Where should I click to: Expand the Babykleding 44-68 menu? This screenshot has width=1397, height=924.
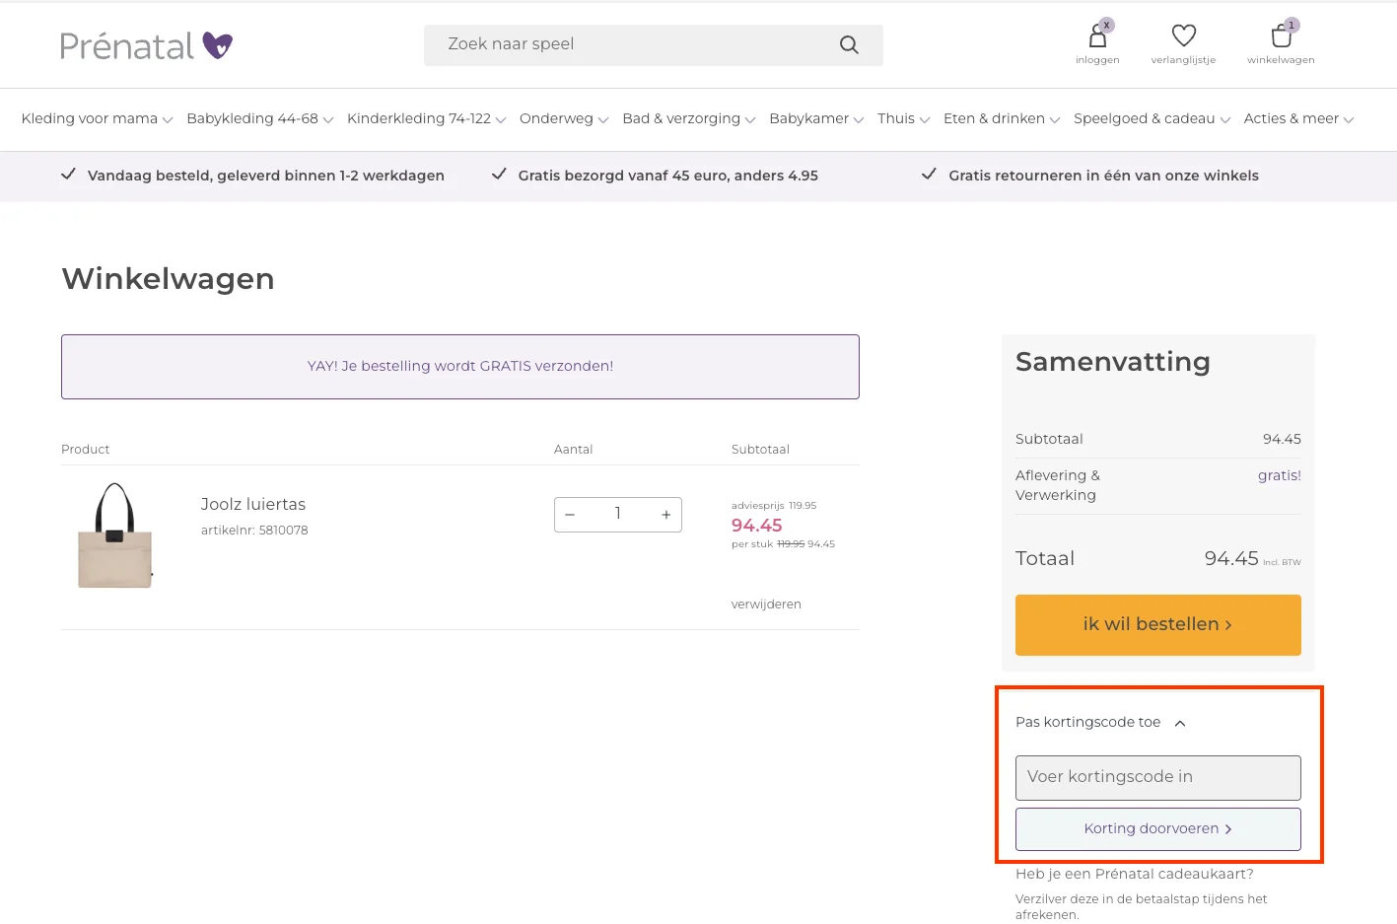click(x=260, y=119)
